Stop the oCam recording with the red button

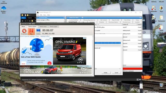(x=24, y=32)
